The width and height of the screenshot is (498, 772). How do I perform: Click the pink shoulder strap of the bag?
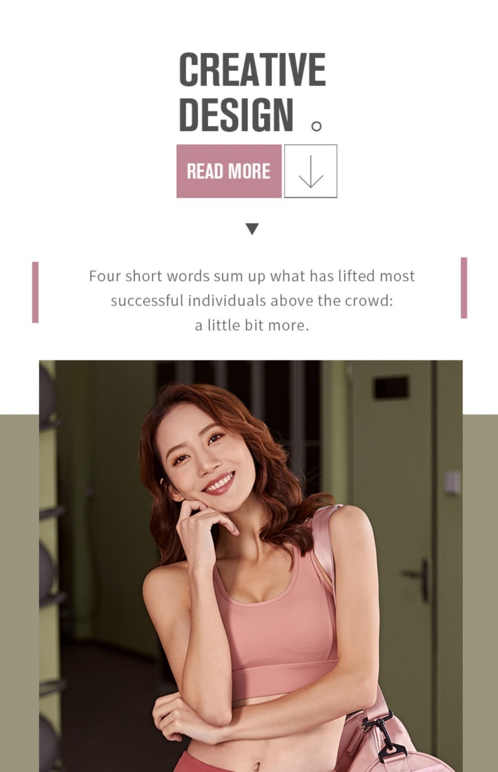(324, 546)
